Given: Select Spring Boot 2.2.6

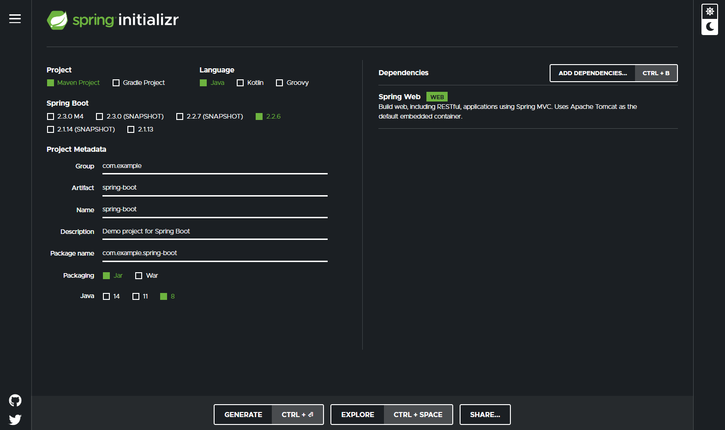Looking at the screenshot, I should [x=268, y=116].
